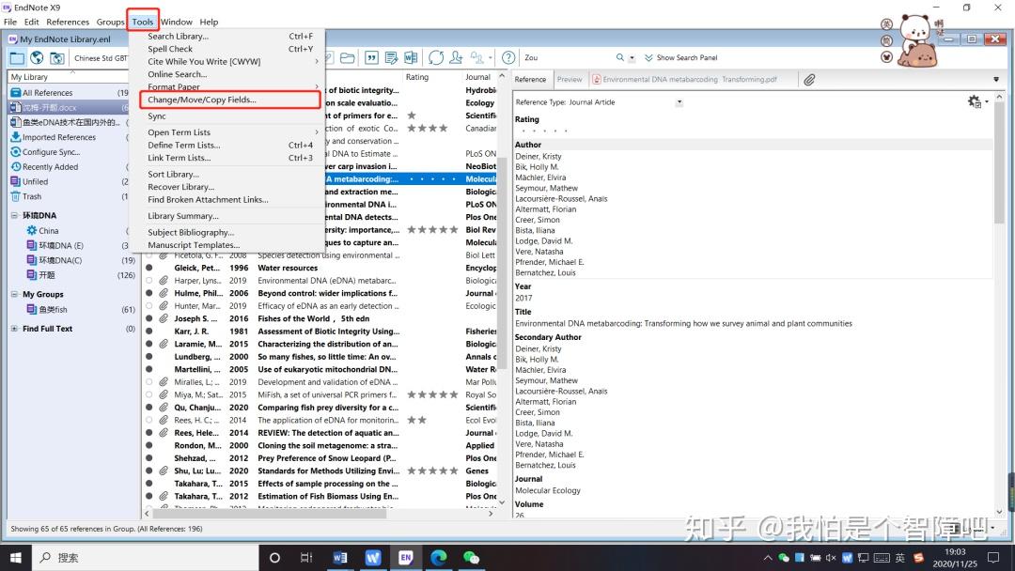
Task: Toggle read status for Miralles 2019 reference
Action: coord(148,382)
